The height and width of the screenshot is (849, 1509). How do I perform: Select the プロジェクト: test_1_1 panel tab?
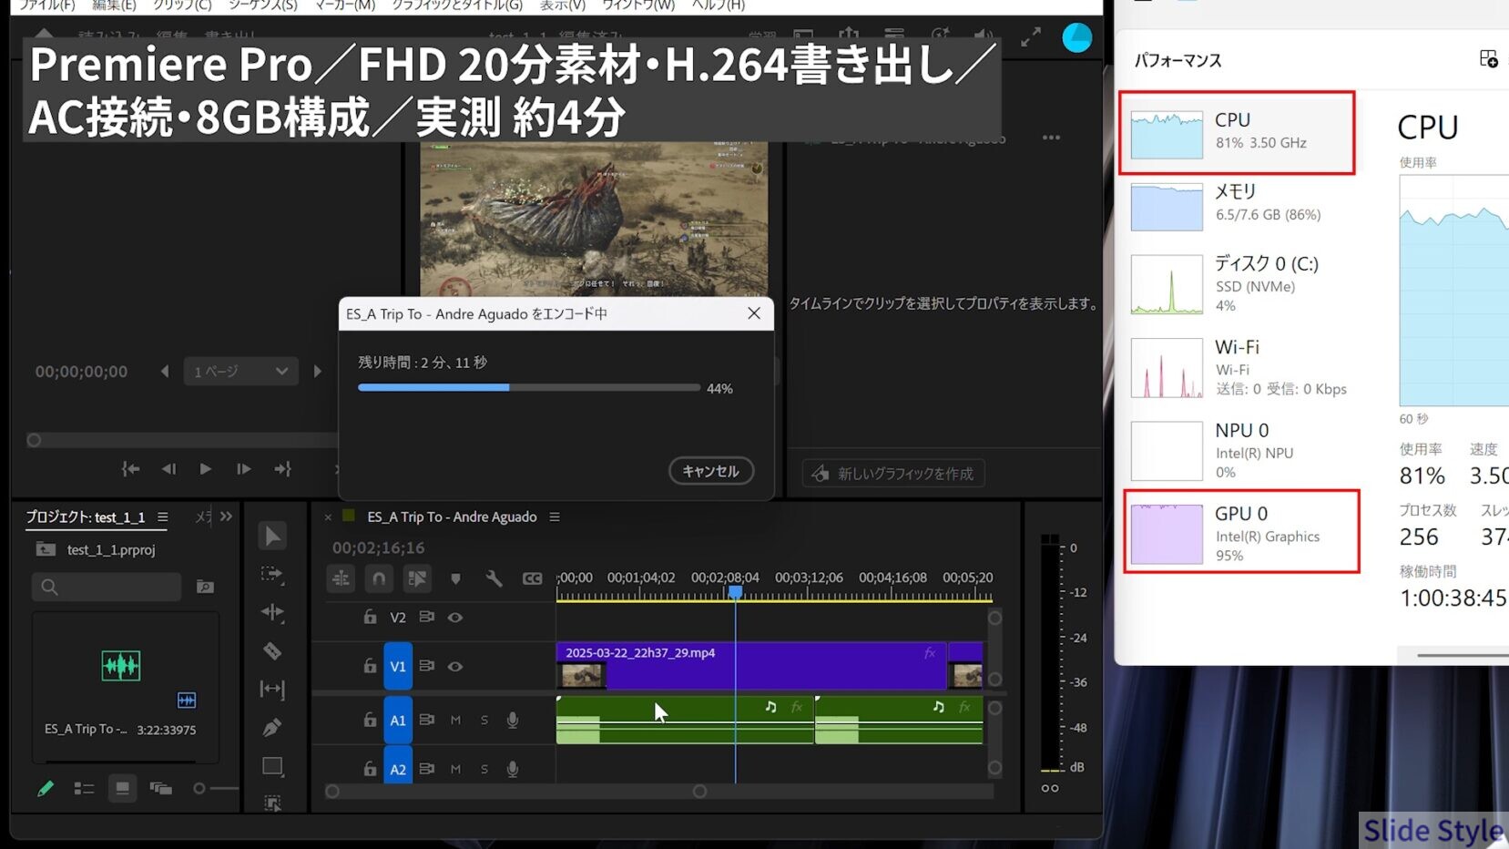pyautogui.click(x=86, y=517)
